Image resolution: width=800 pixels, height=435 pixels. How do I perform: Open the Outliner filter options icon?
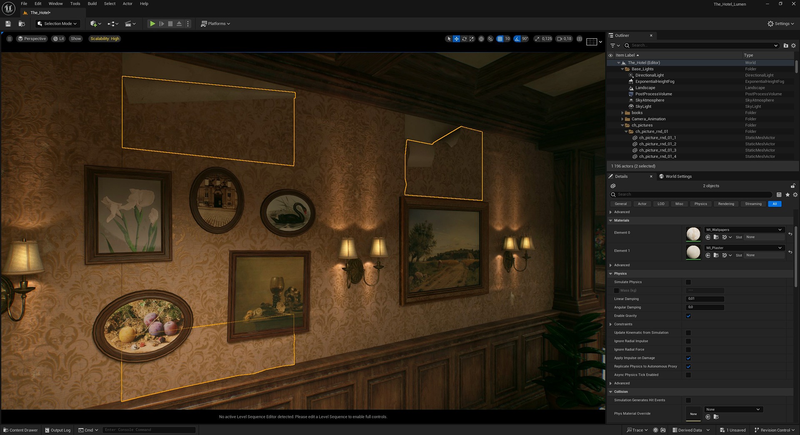(615, 45)
